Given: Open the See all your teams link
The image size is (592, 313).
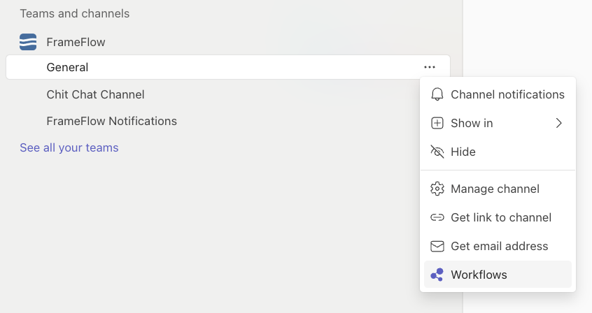Looking at the screenshot, I should pyautogui.click(x=69, y=147).
